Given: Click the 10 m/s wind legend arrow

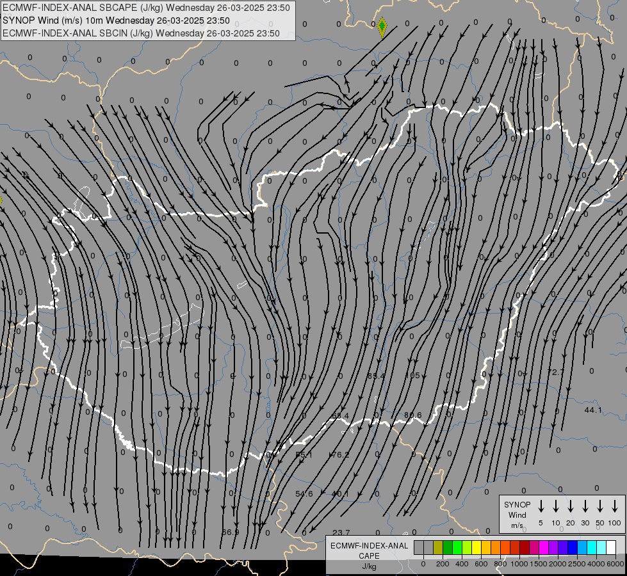Looking at the screenshot, I should pos(556,506).
